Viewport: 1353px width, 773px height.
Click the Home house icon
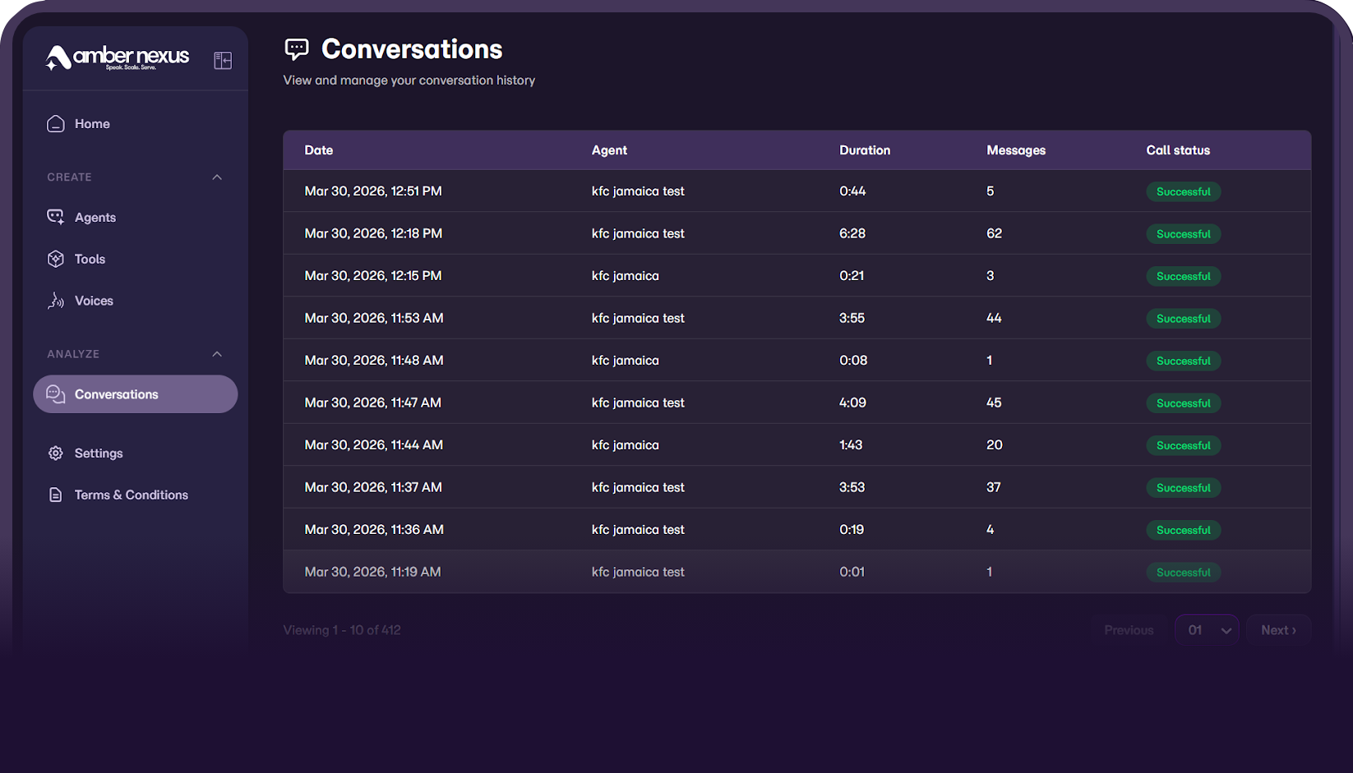[x=56, y=124]
